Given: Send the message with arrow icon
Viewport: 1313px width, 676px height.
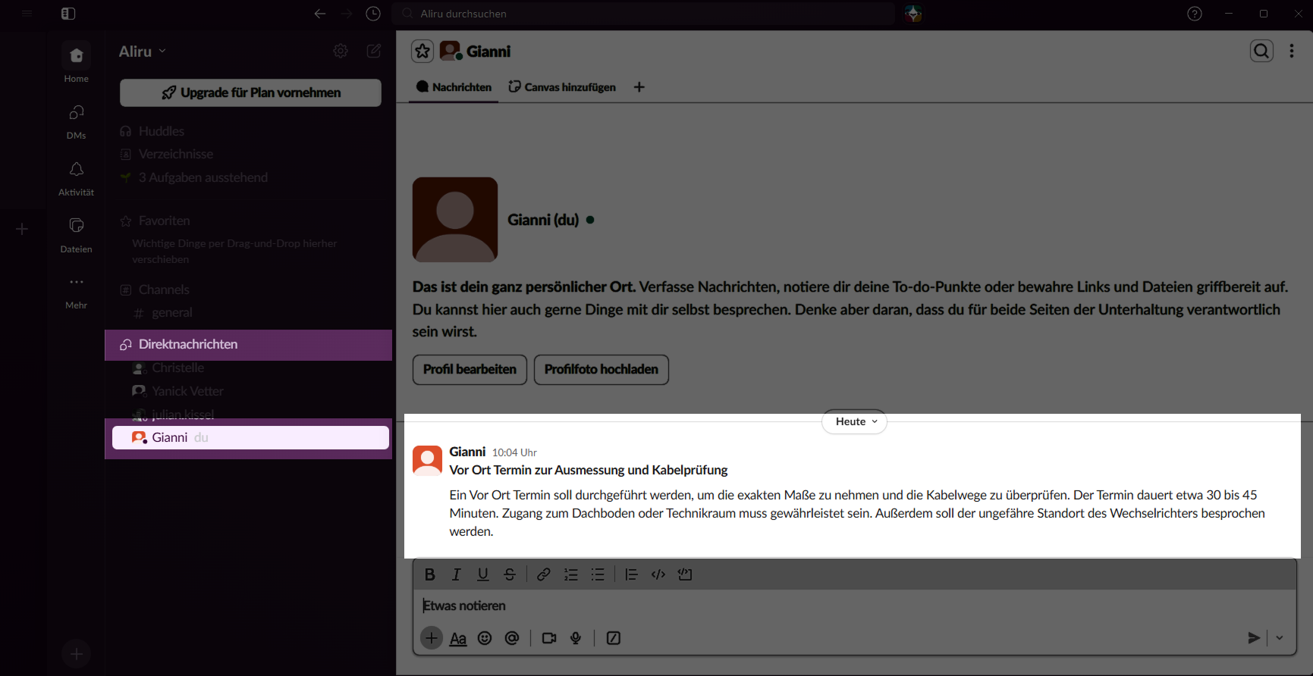Looking at the screenshot, I should (1254, 638).
